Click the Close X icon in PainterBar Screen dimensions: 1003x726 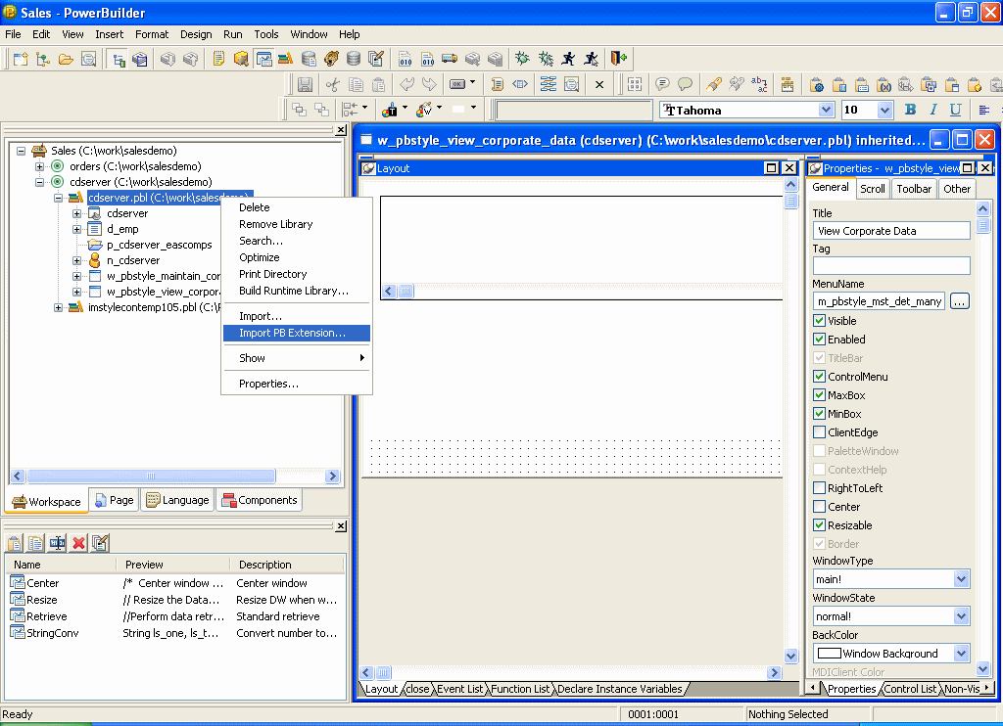tap(599, 84)
